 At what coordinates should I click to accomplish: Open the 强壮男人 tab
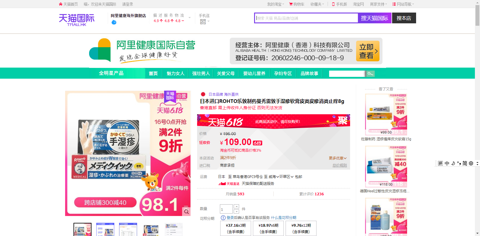click(x=201, y=73)
